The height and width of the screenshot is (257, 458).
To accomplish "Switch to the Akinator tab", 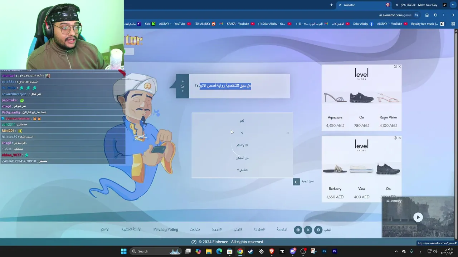I will coord(365,5).
